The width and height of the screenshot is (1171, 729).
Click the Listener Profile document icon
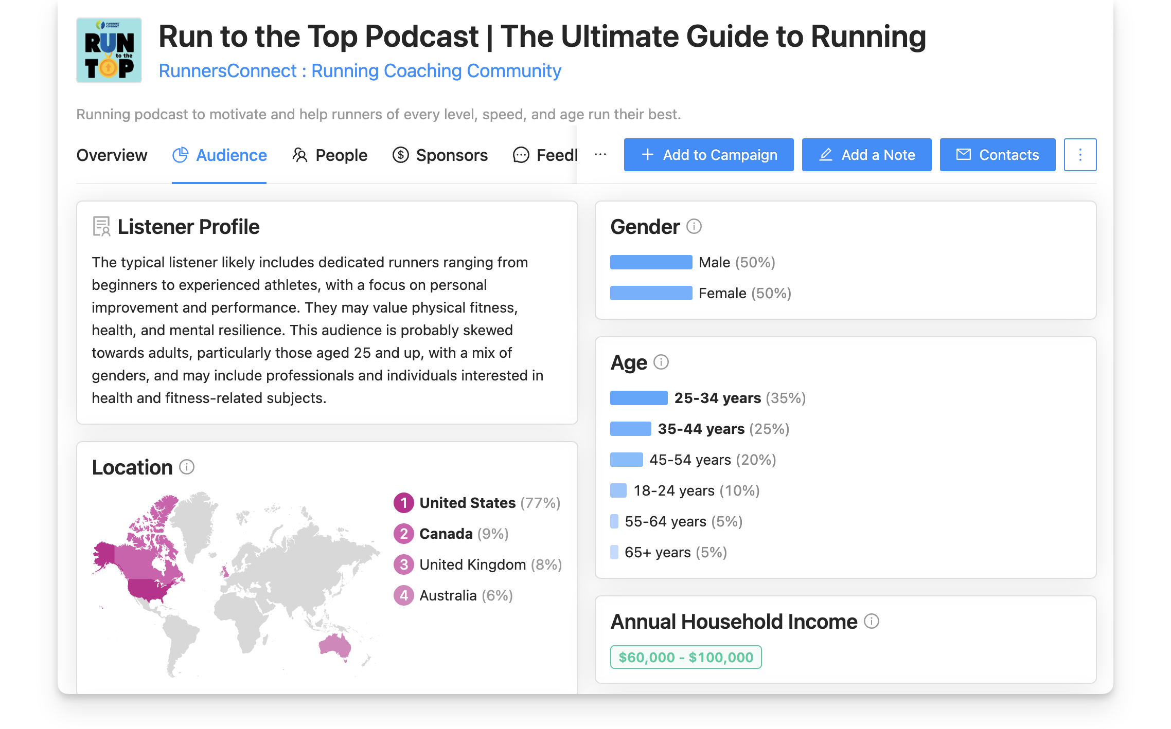(101, 226)
